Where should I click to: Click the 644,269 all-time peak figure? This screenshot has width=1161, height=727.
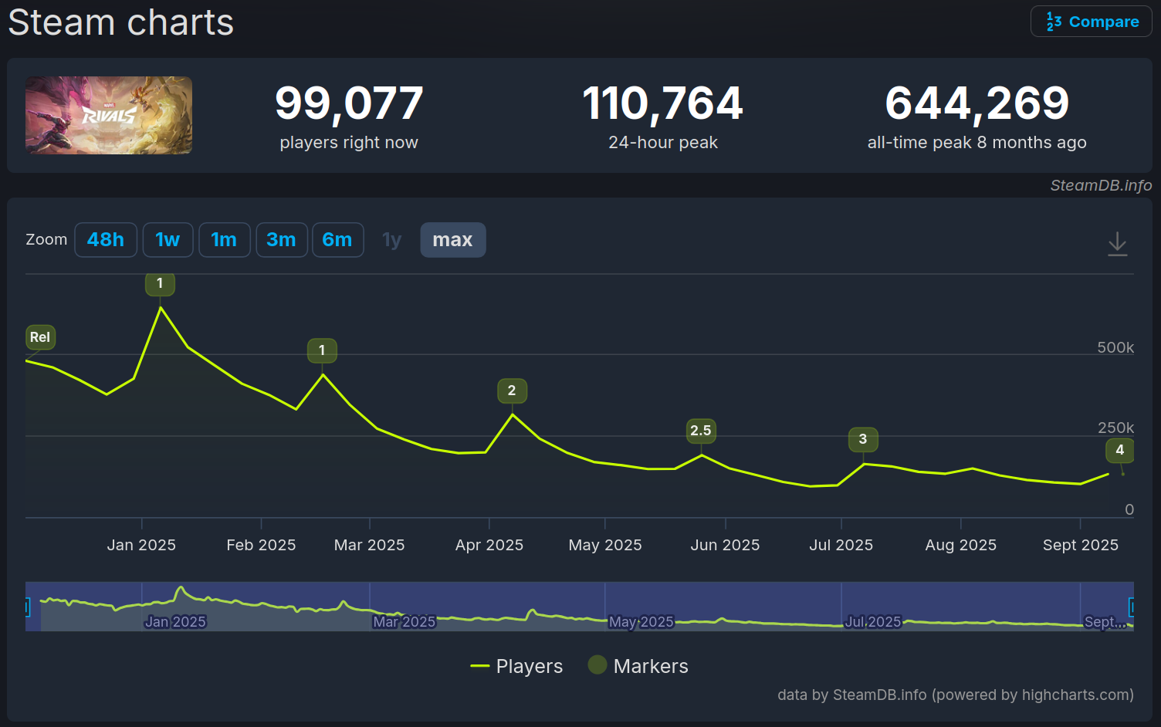tap(977, 103)
